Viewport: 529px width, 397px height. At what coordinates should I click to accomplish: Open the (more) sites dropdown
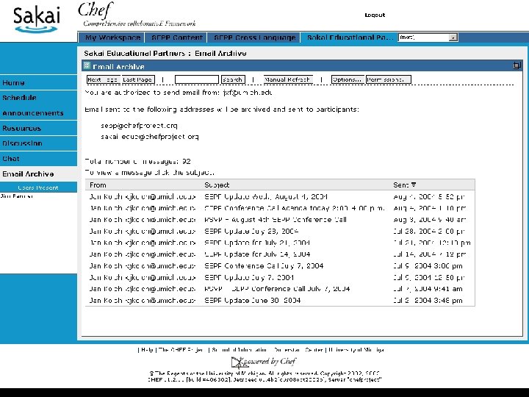tap(428, 37)
